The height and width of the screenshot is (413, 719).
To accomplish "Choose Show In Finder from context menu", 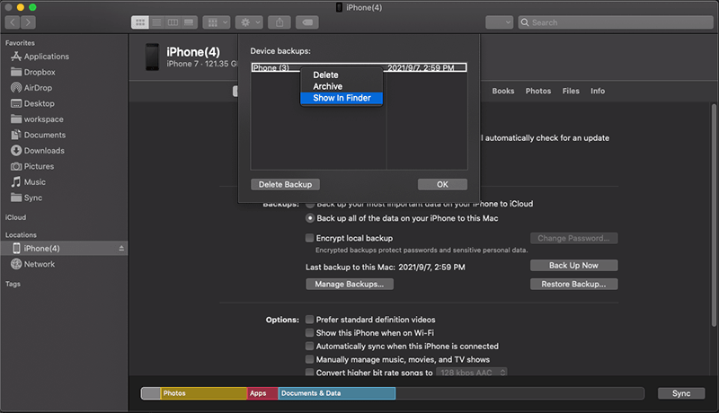I will 342,98.
